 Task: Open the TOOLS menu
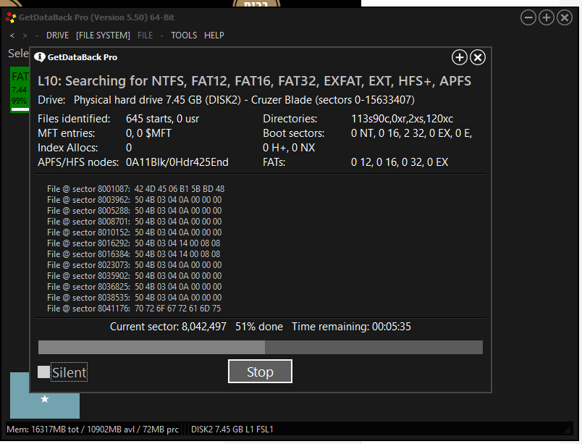point(184,35)
